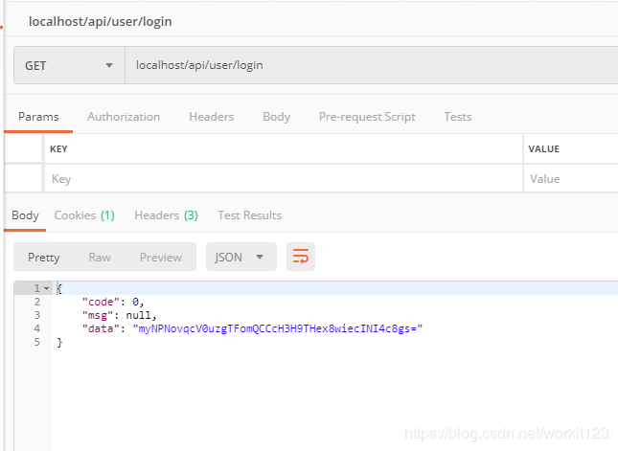
Task: Show the response Headers (3) tab
Action: point(166,215)
